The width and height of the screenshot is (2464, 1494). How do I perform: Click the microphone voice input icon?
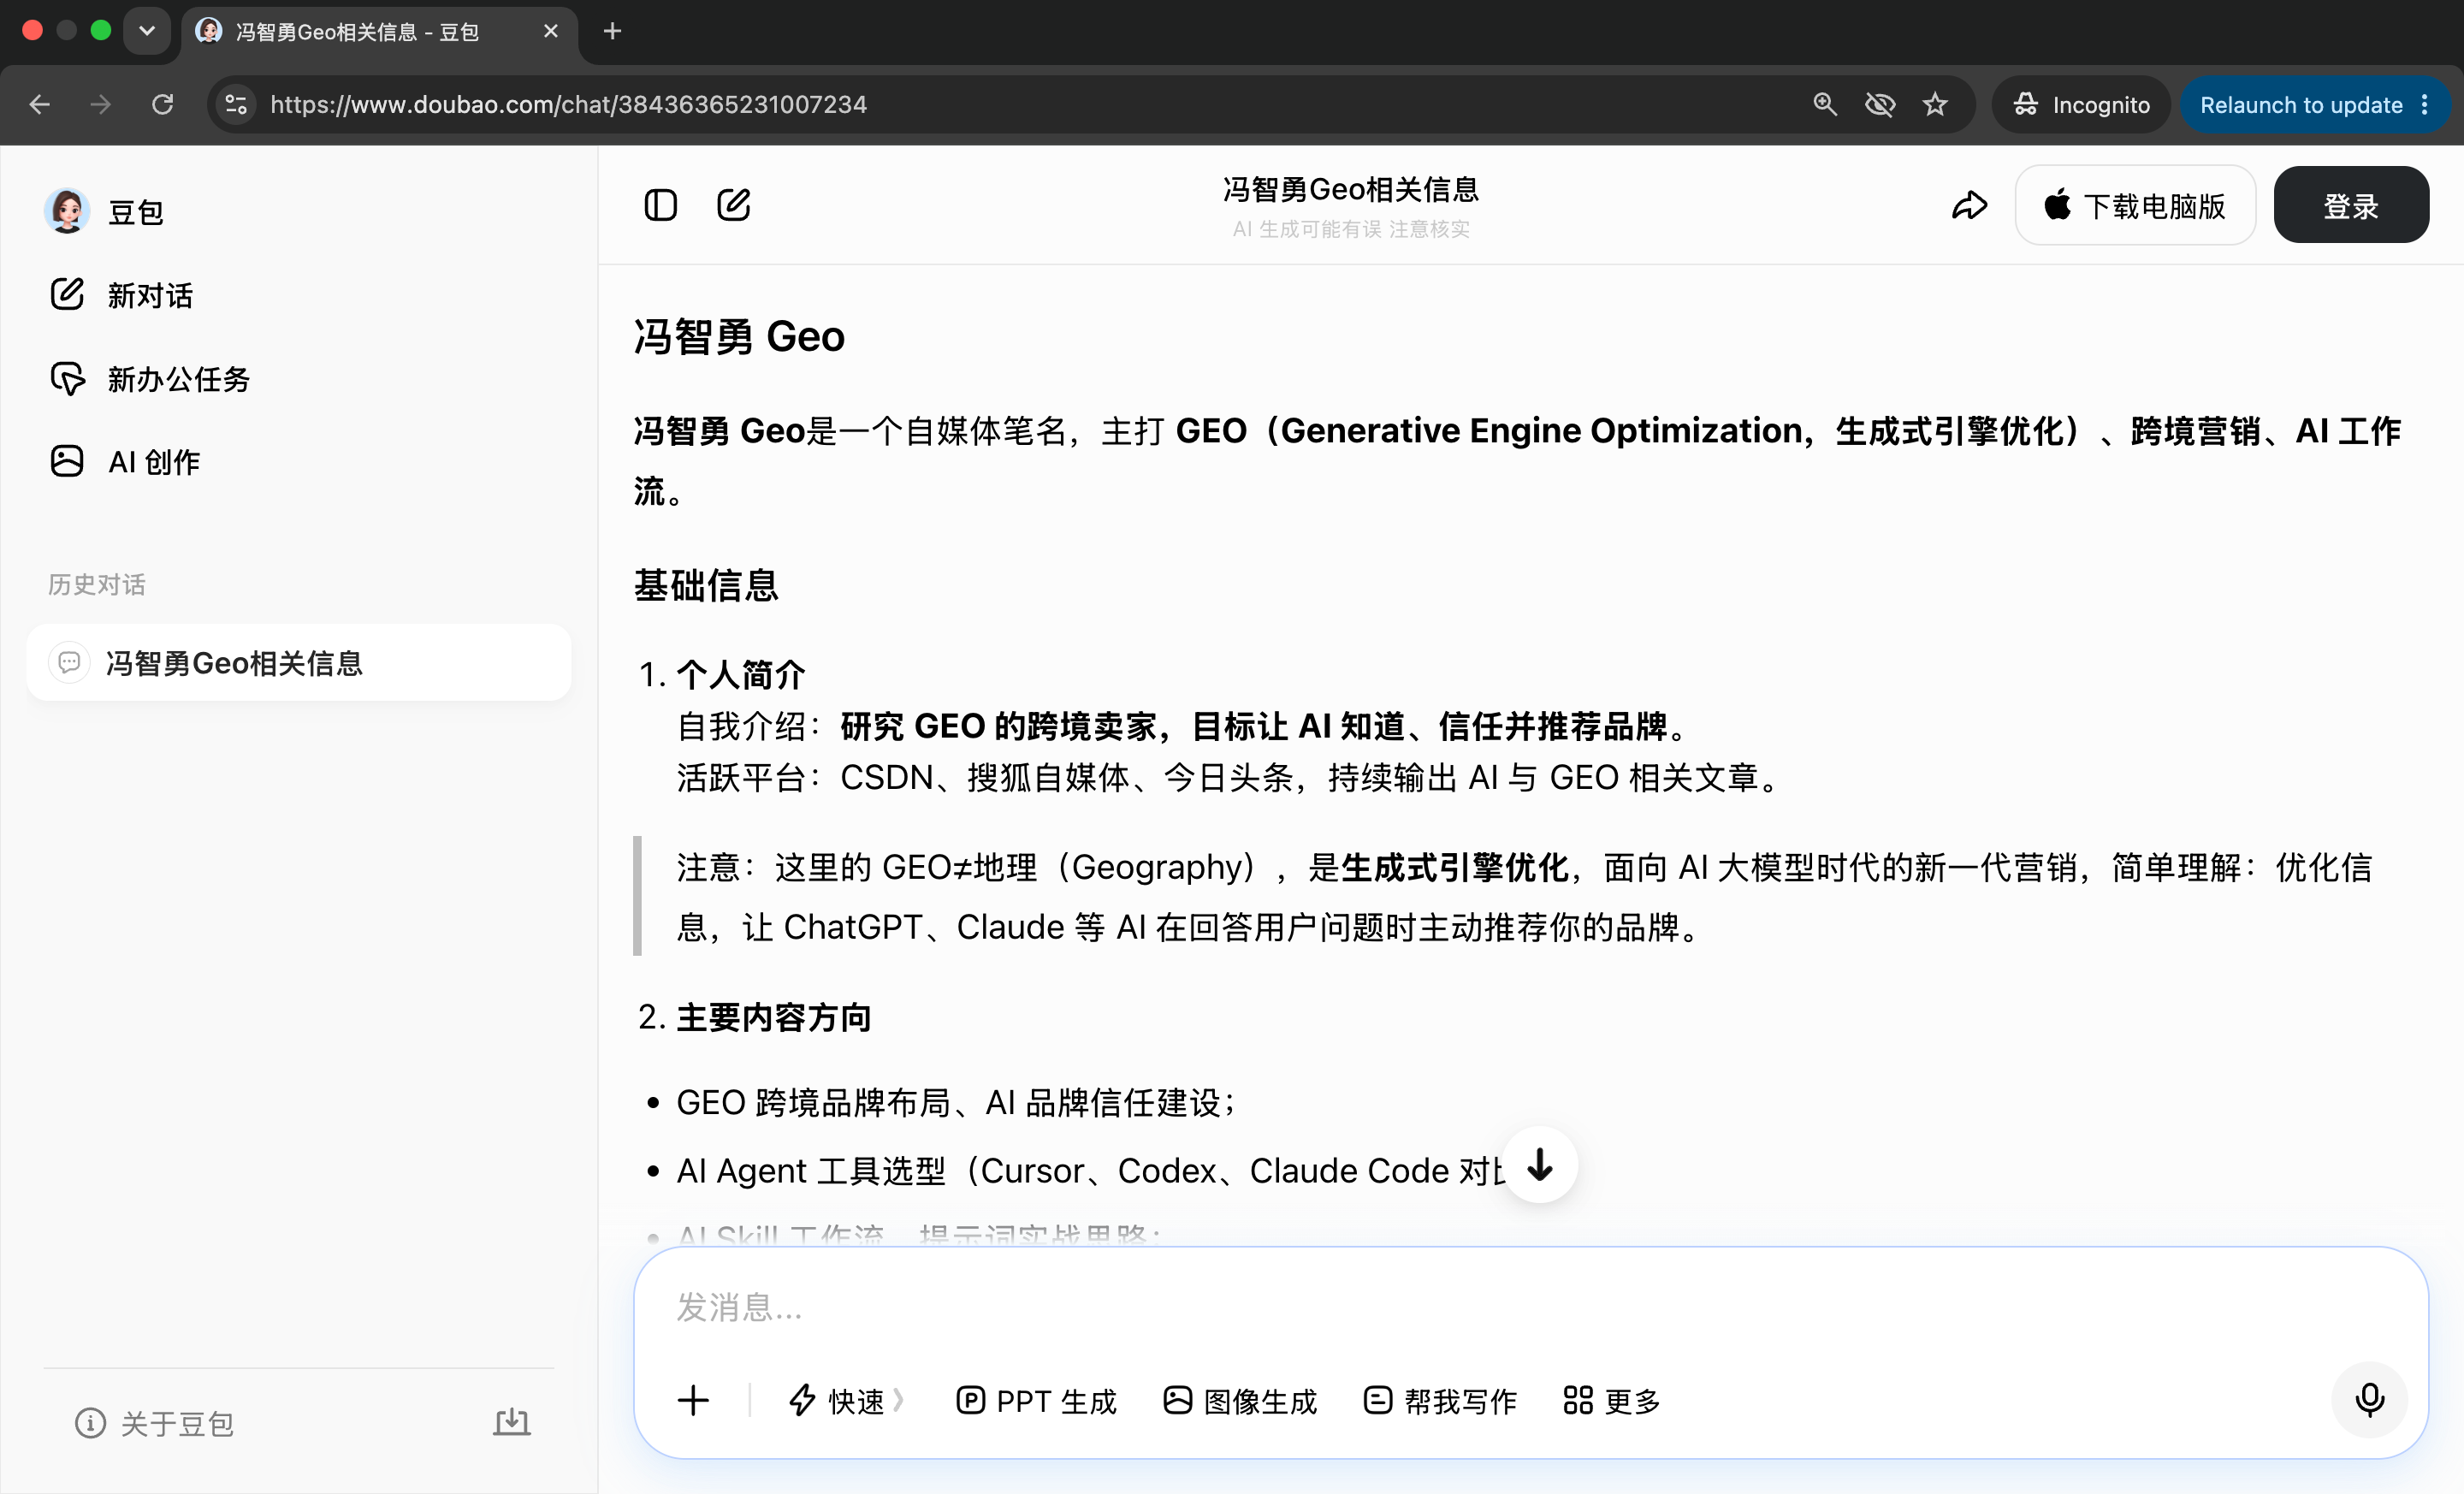2369,1400
